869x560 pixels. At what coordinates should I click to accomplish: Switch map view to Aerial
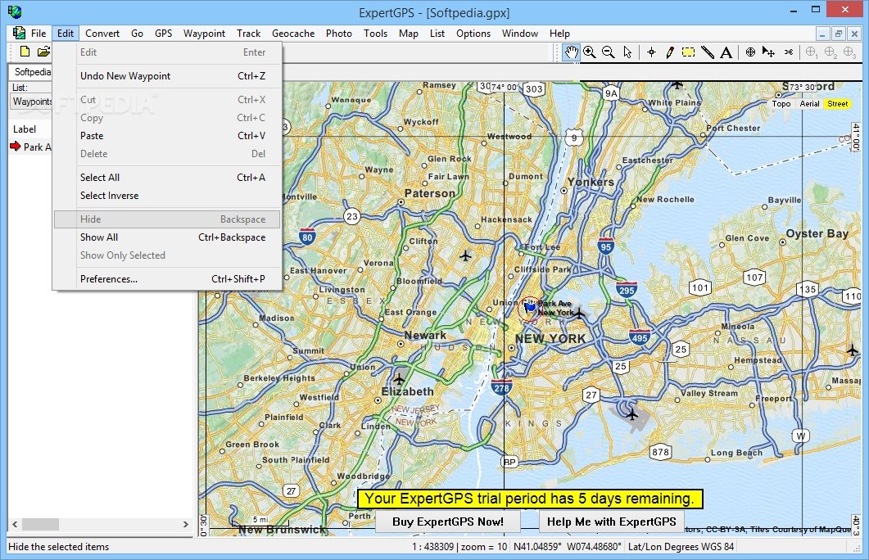click(809, 104)
